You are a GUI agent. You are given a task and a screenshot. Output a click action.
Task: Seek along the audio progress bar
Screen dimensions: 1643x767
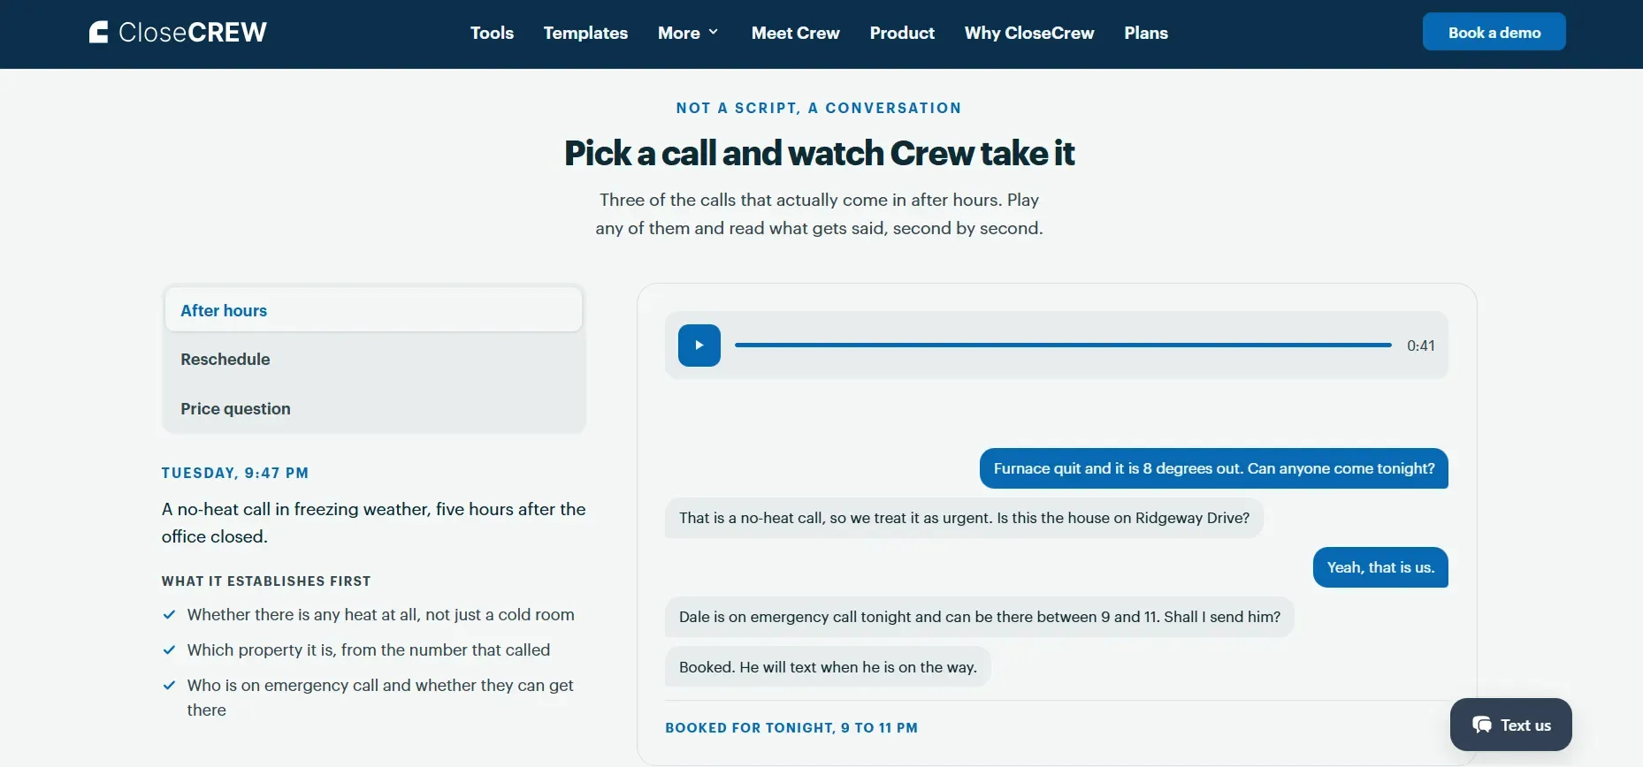click(x=1064, y=346)
